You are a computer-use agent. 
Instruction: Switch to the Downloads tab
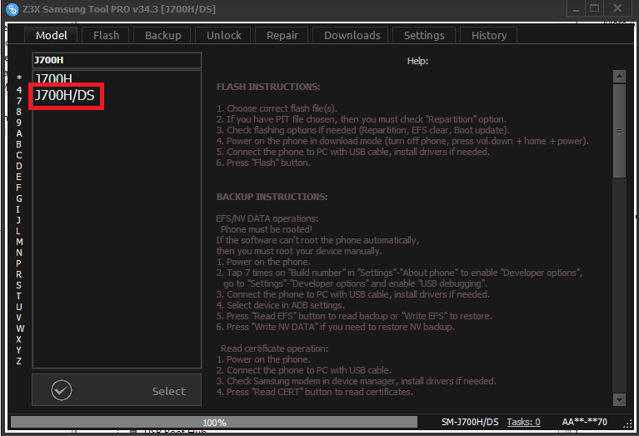(352, 36)
